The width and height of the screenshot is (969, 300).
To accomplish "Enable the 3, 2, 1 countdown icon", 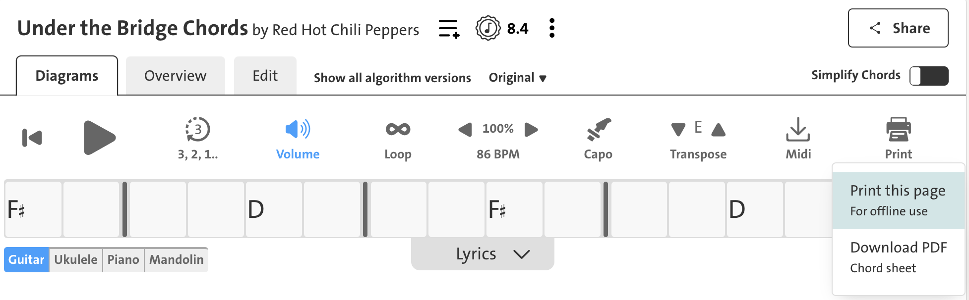I will 196,130.
